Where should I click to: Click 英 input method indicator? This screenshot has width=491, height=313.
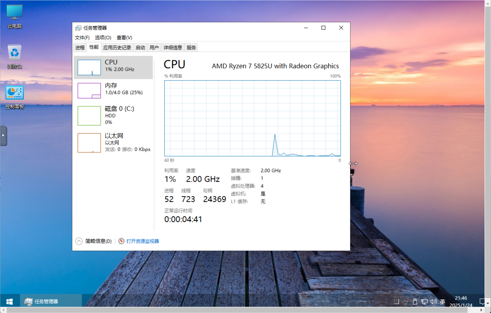point(442,302)
